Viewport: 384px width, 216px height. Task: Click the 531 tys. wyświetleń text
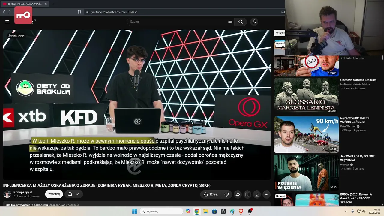coord(18,205)
